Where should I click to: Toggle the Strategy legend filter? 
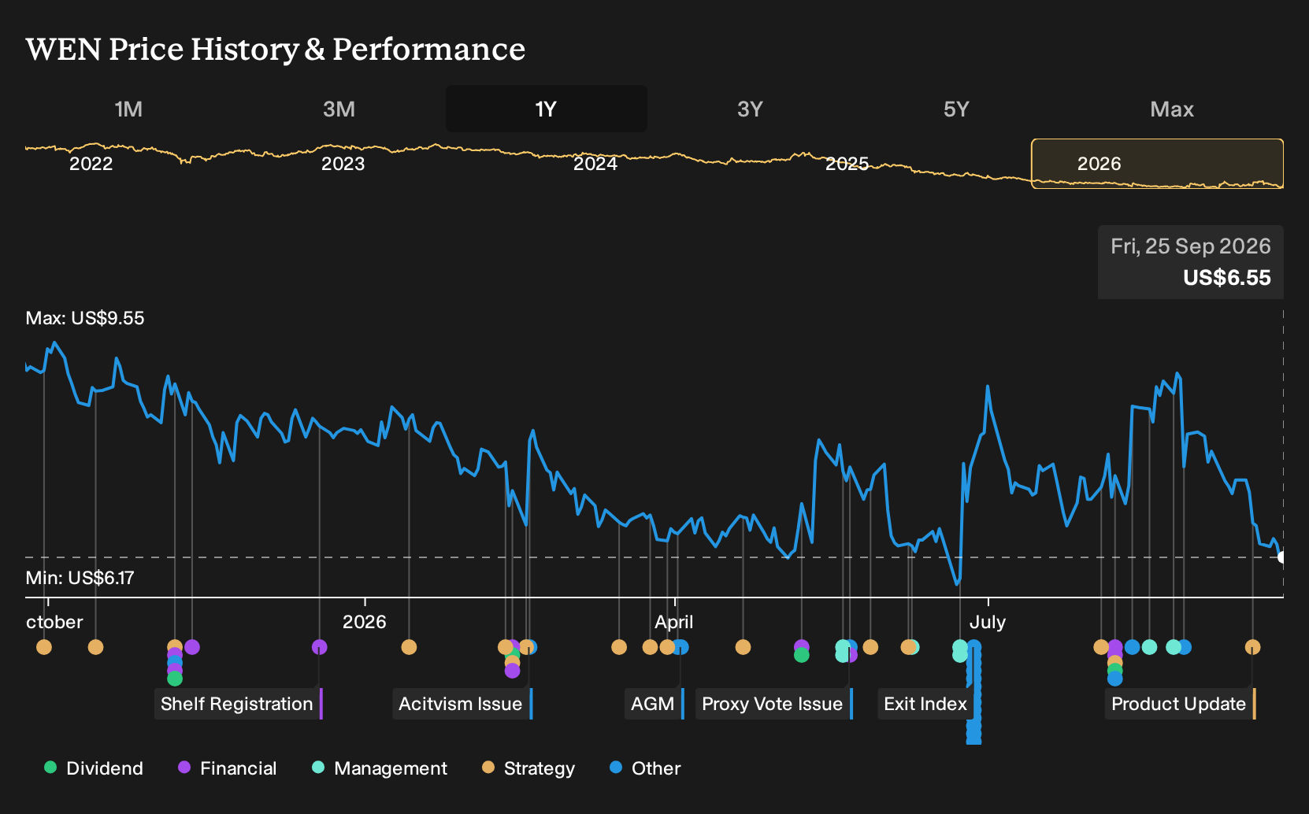click(x=528, y=768)
